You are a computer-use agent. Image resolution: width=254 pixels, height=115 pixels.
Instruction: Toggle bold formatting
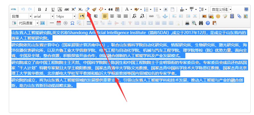pos(39,9)
